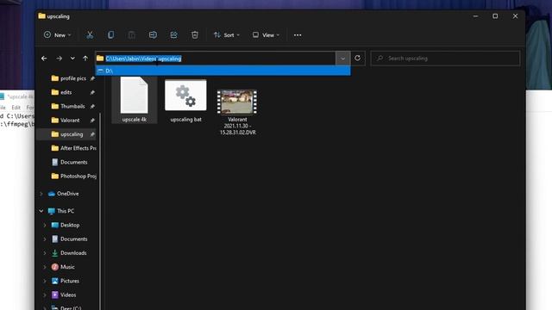Expand the Downloads tree node
This screenshot has width=552, height=310.
pyautogui.click(x=45, y=253)
